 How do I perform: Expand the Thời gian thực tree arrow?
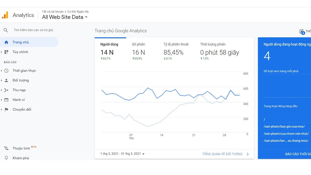[2, 71]
